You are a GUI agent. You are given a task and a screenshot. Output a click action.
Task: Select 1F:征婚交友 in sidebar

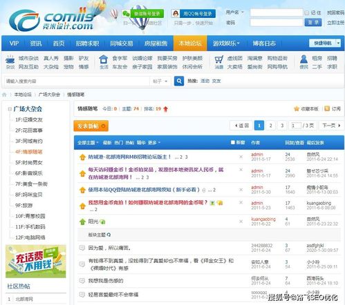(x=29, y=119)
